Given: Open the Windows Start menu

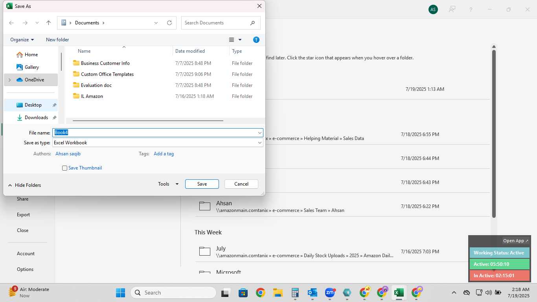Looking at the screenshot, I should tap(120, 293).
